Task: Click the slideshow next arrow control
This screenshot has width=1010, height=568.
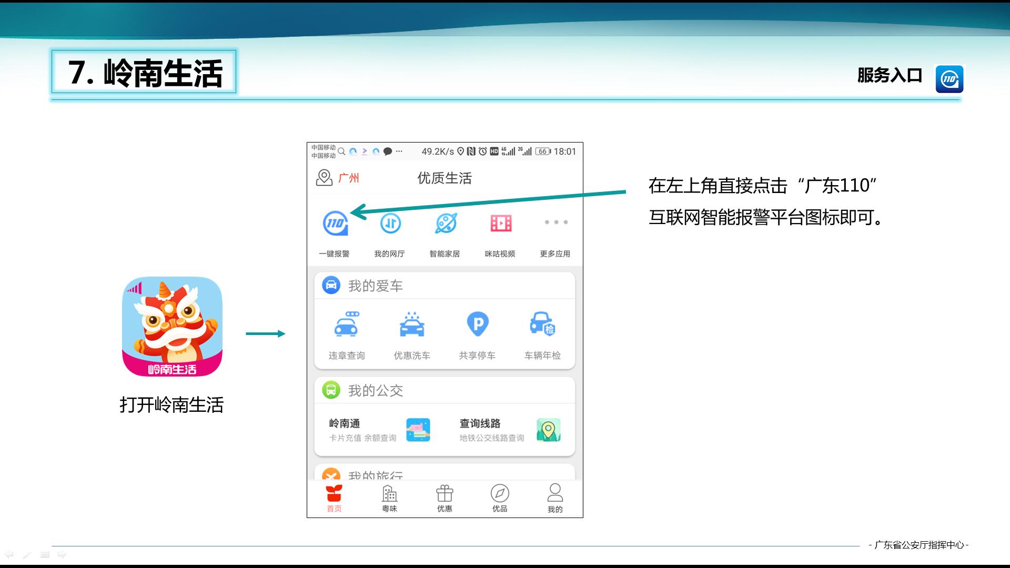Action: point(62,554)
